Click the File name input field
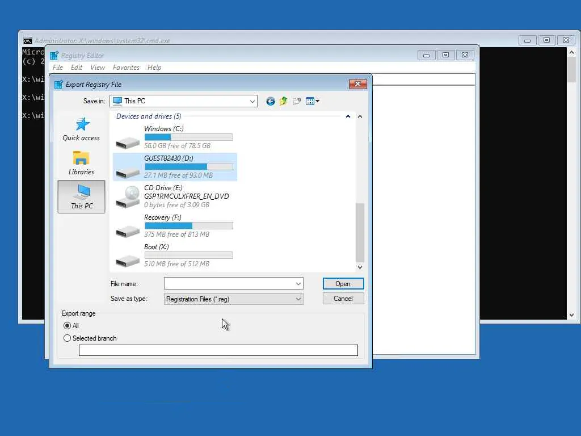 point(233,284)
